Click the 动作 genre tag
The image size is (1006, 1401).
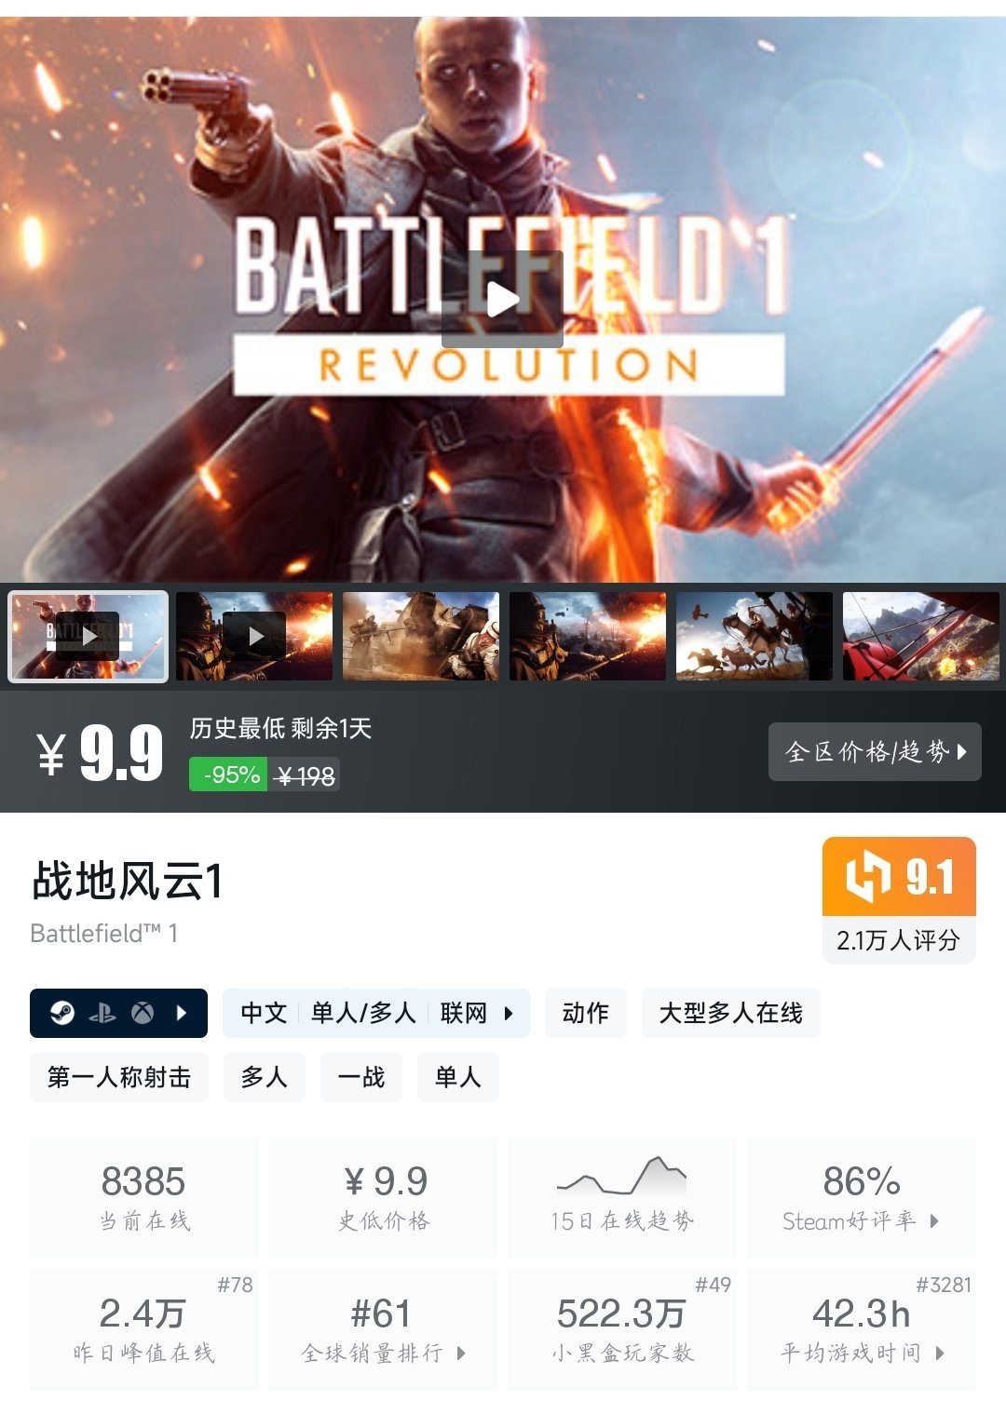(x=586, y=1013)
